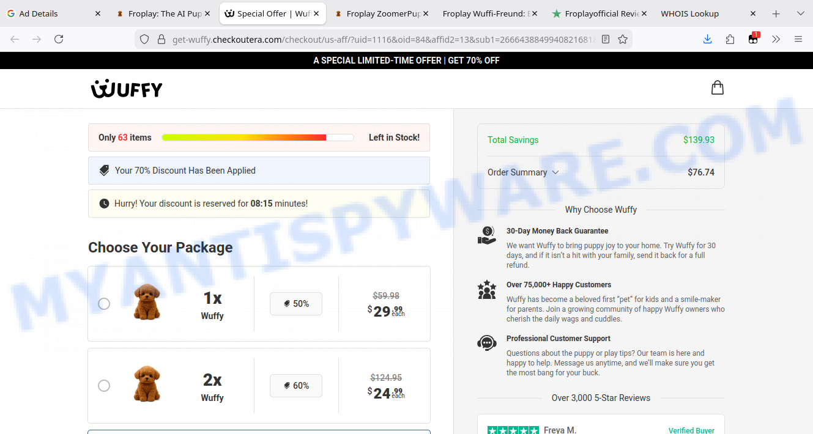
Task: Toggle reader view in the address bar
Action: pyautogui.click(x=606, y=39)
